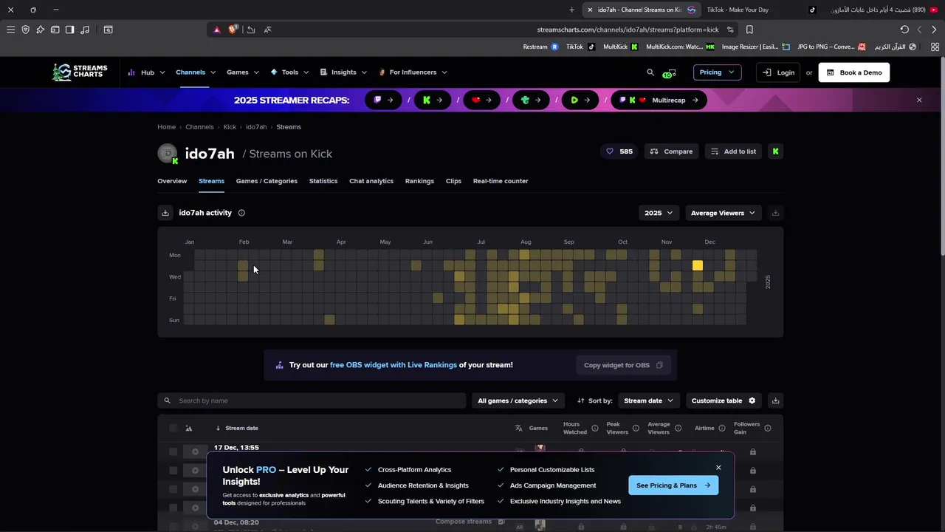
Task: Click the bright yellow December activity cell
Action: pyautogui.click(x=698, y=265)
